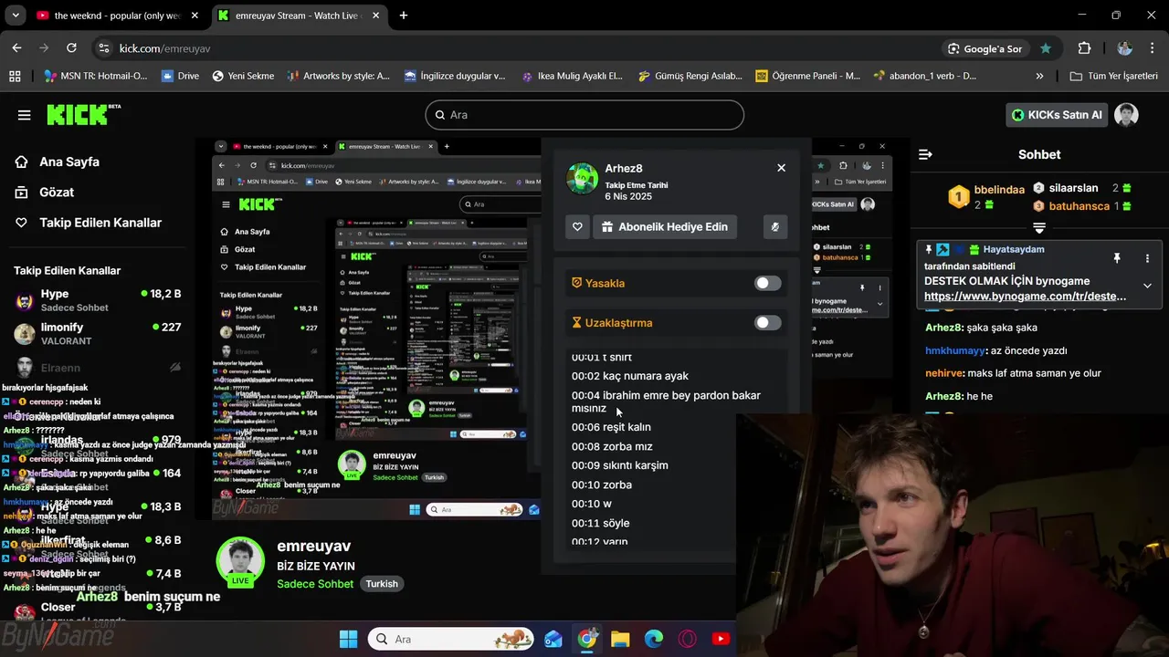Toggle the Uzaklaştırma timeout switch

coord(767,322)
